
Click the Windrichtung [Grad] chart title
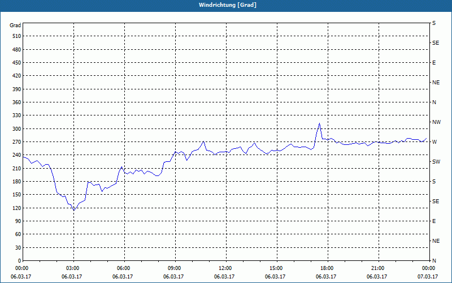point(228,5)
